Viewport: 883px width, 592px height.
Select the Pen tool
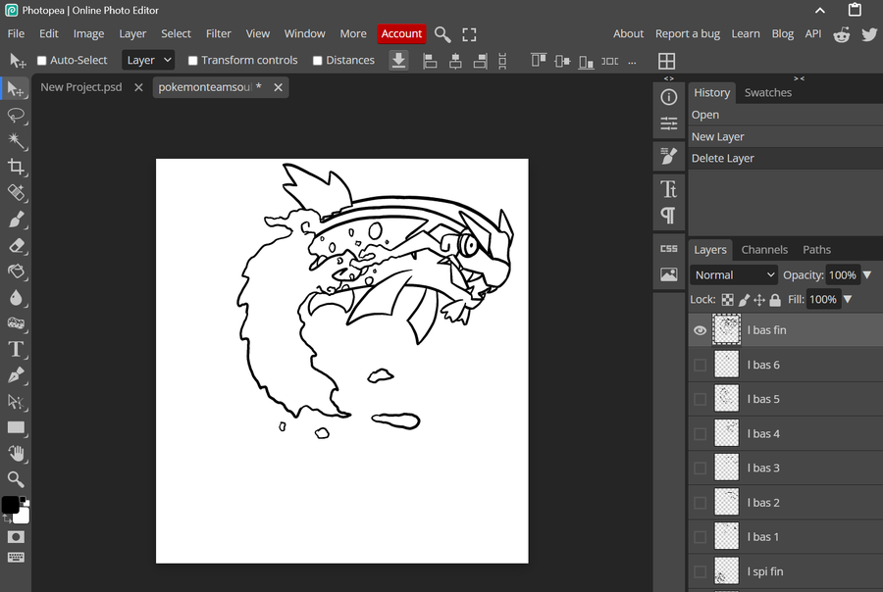pos(16,375)
